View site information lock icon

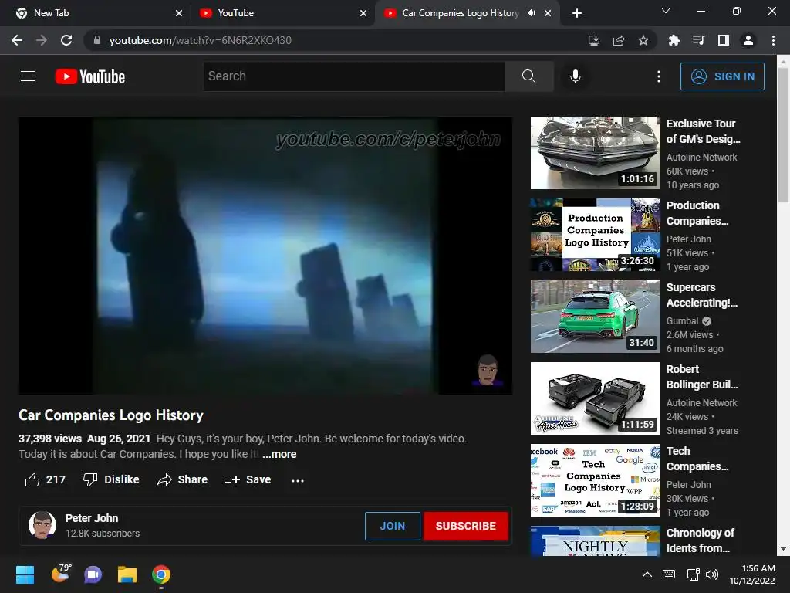[x=97, y=40]
